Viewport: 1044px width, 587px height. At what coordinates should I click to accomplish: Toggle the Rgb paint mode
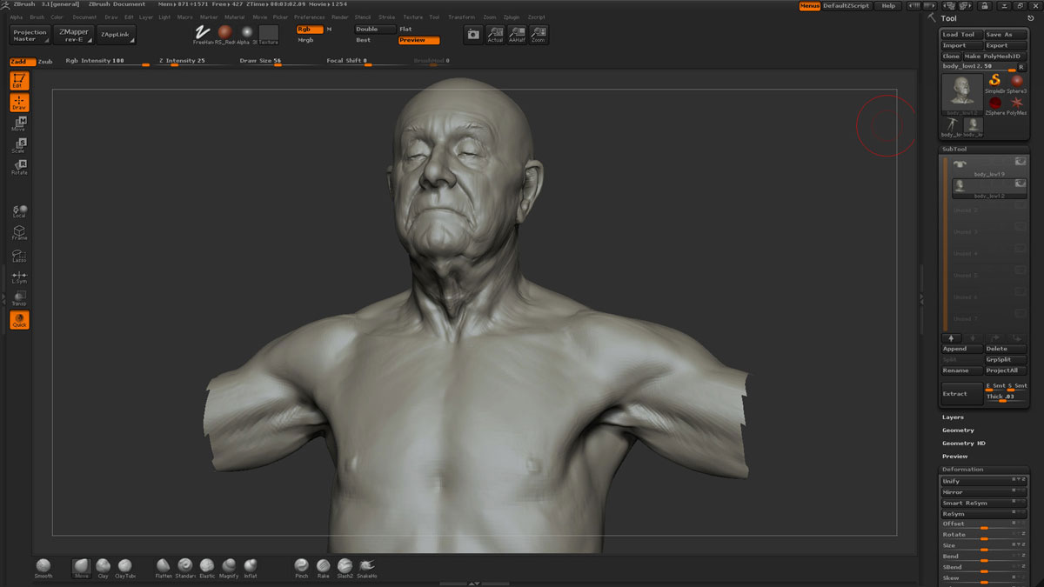click(309, 30)
